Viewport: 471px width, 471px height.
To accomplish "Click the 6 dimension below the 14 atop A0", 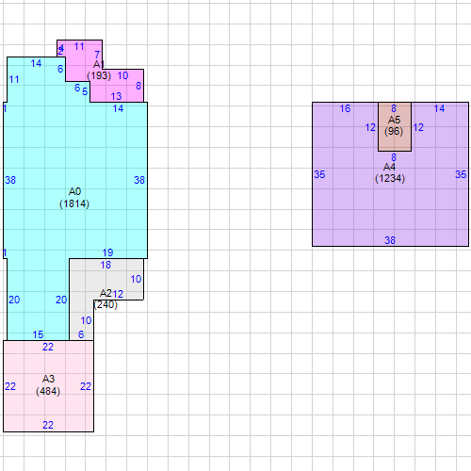I will tap(60, 69).
